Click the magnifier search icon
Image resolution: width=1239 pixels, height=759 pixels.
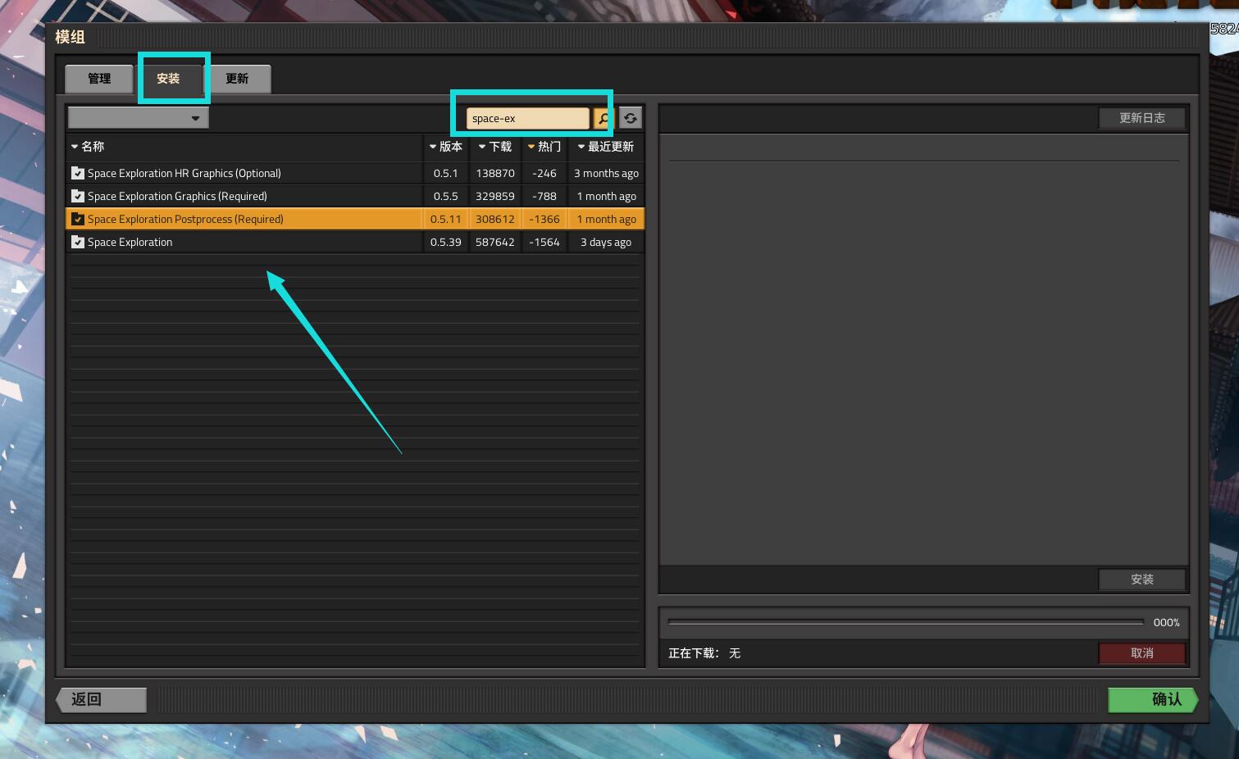point(603,118)
